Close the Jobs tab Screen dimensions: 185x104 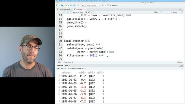(x=69, y=66)
